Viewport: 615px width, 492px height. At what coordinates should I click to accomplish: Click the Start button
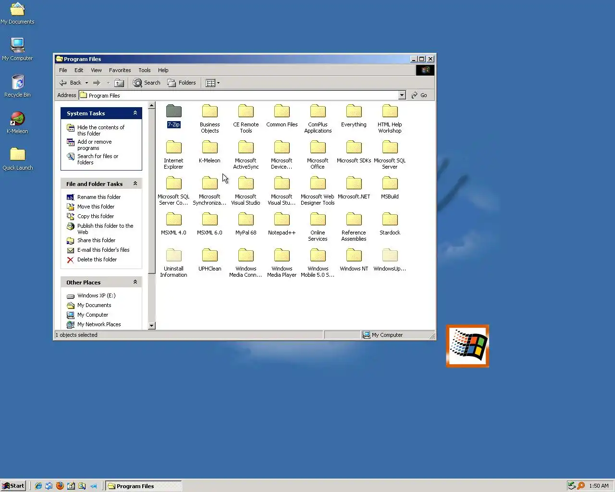(x=13, y=486)
